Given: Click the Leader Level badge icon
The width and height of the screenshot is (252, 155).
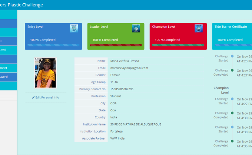Looking at the screenshot, I should [x=136, y=28].
